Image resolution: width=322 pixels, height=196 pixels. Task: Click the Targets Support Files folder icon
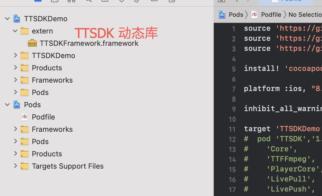pyautogui.click(x=25, y=166)
